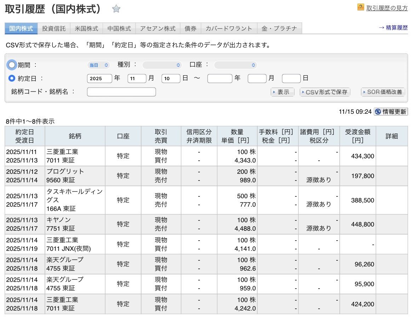Viewport: 413px width, 319px height.
Task: Click the 表示 button
Action: pyautogui.click(x=282, y=92)
